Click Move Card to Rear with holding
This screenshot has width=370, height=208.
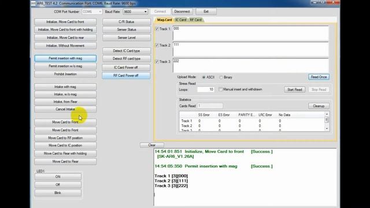click(x=65, y=154)
